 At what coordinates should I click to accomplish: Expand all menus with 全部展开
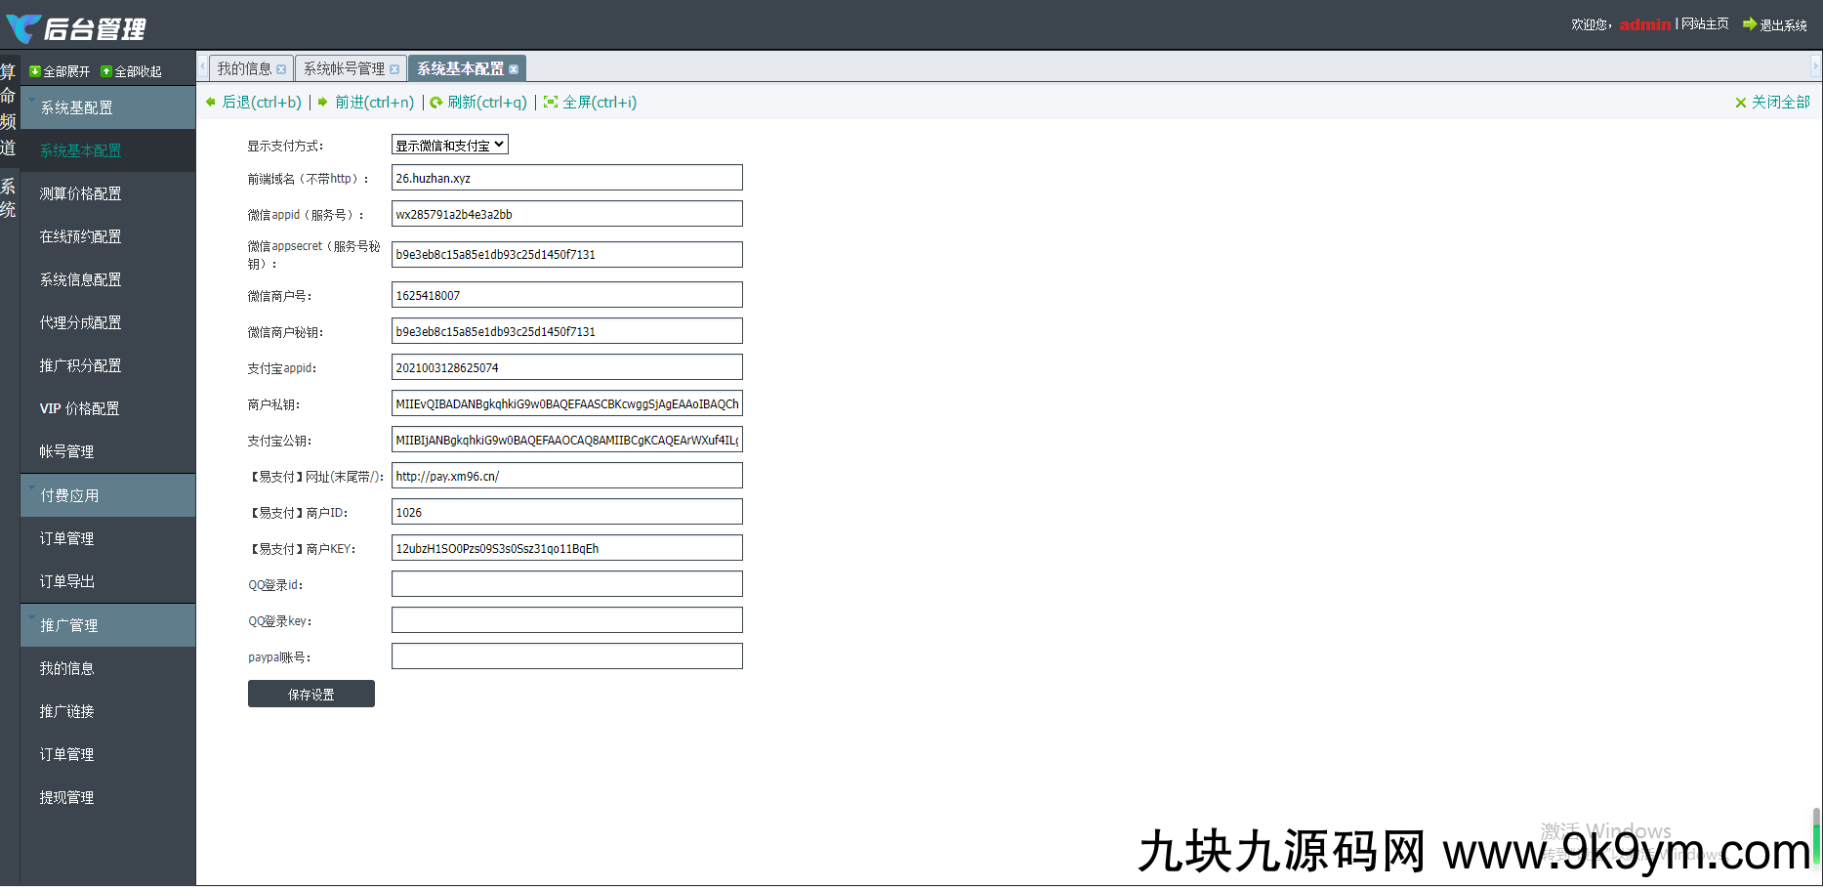[x=61, y=71]
